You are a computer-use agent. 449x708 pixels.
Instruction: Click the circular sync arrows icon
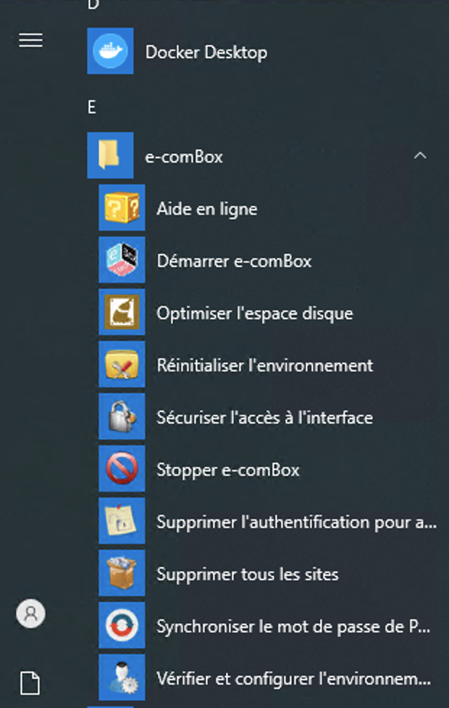pos(122,625)
